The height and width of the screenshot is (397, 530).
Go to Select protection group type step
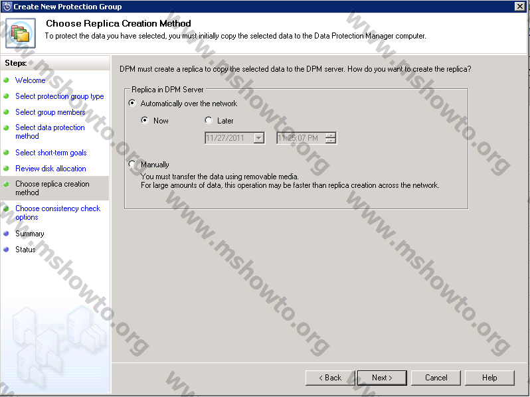click(59, 96)
